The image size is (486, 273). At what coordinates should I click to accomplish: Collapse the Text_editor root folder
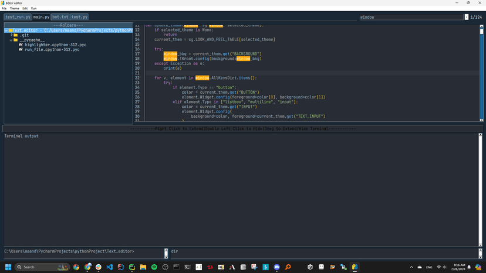click(x=6, y=30)
